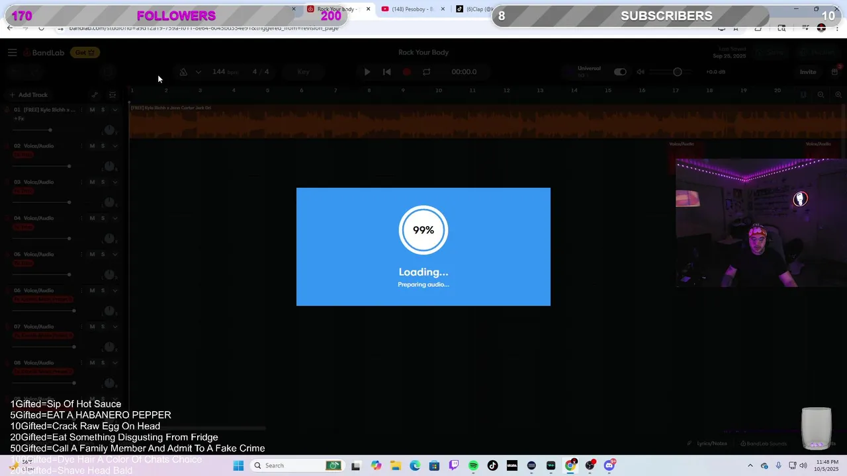Image resolution: width=847 pixels, height=476 pixels.
Task: Mute track 01 with its M button
Action: coord(92,109)
